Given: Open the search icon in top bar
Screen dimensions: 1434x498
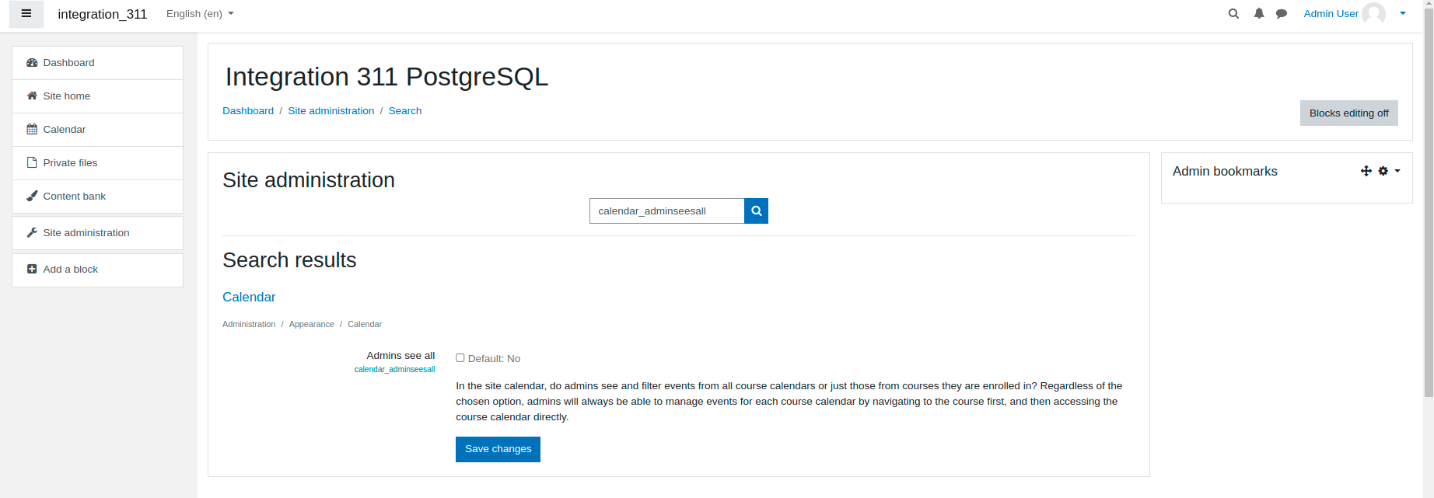Looking at the screenshot, I should coord(1233,14).
